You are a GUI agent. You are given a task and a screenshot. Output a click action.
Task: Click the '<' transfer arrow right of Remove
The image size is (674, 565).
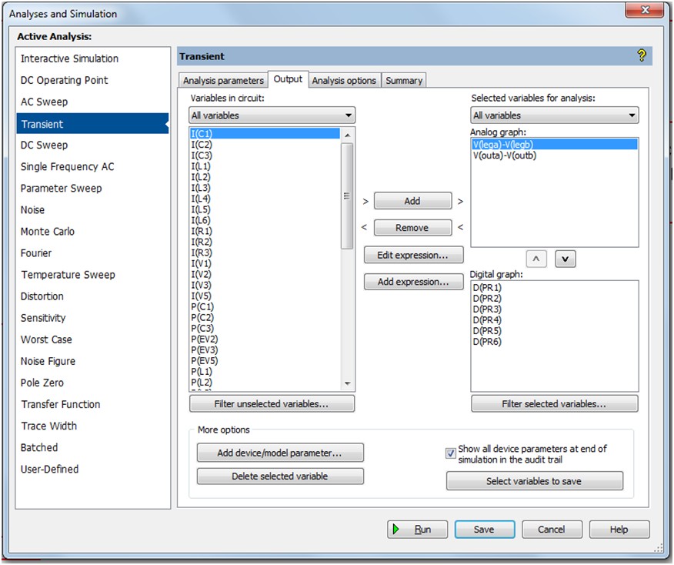tap(460, 227)
